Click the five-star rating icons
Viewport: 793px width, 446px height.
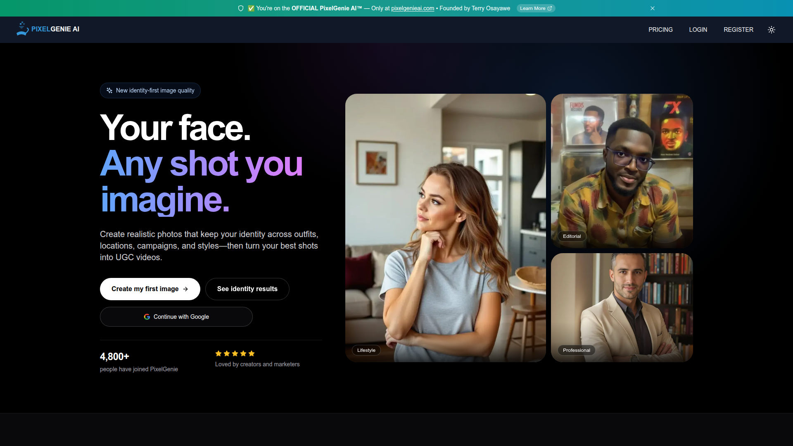coord(235,353)
